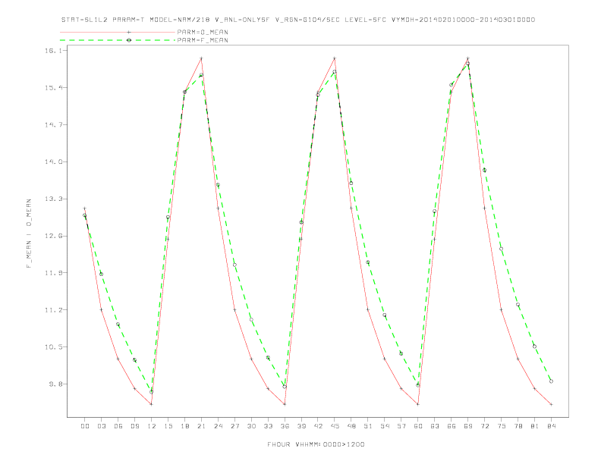Click x-axis forecast hour 48 label
Viewport: 601px width, 464px height.
click(x=351, y=426)
